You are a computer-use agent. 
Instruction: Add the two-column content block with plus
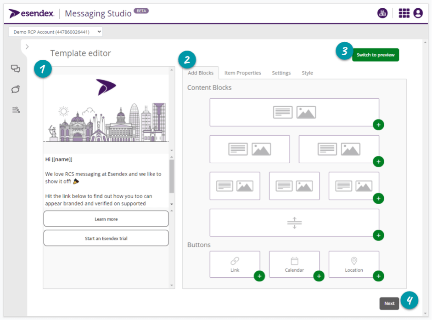click(x=378, y=162)
